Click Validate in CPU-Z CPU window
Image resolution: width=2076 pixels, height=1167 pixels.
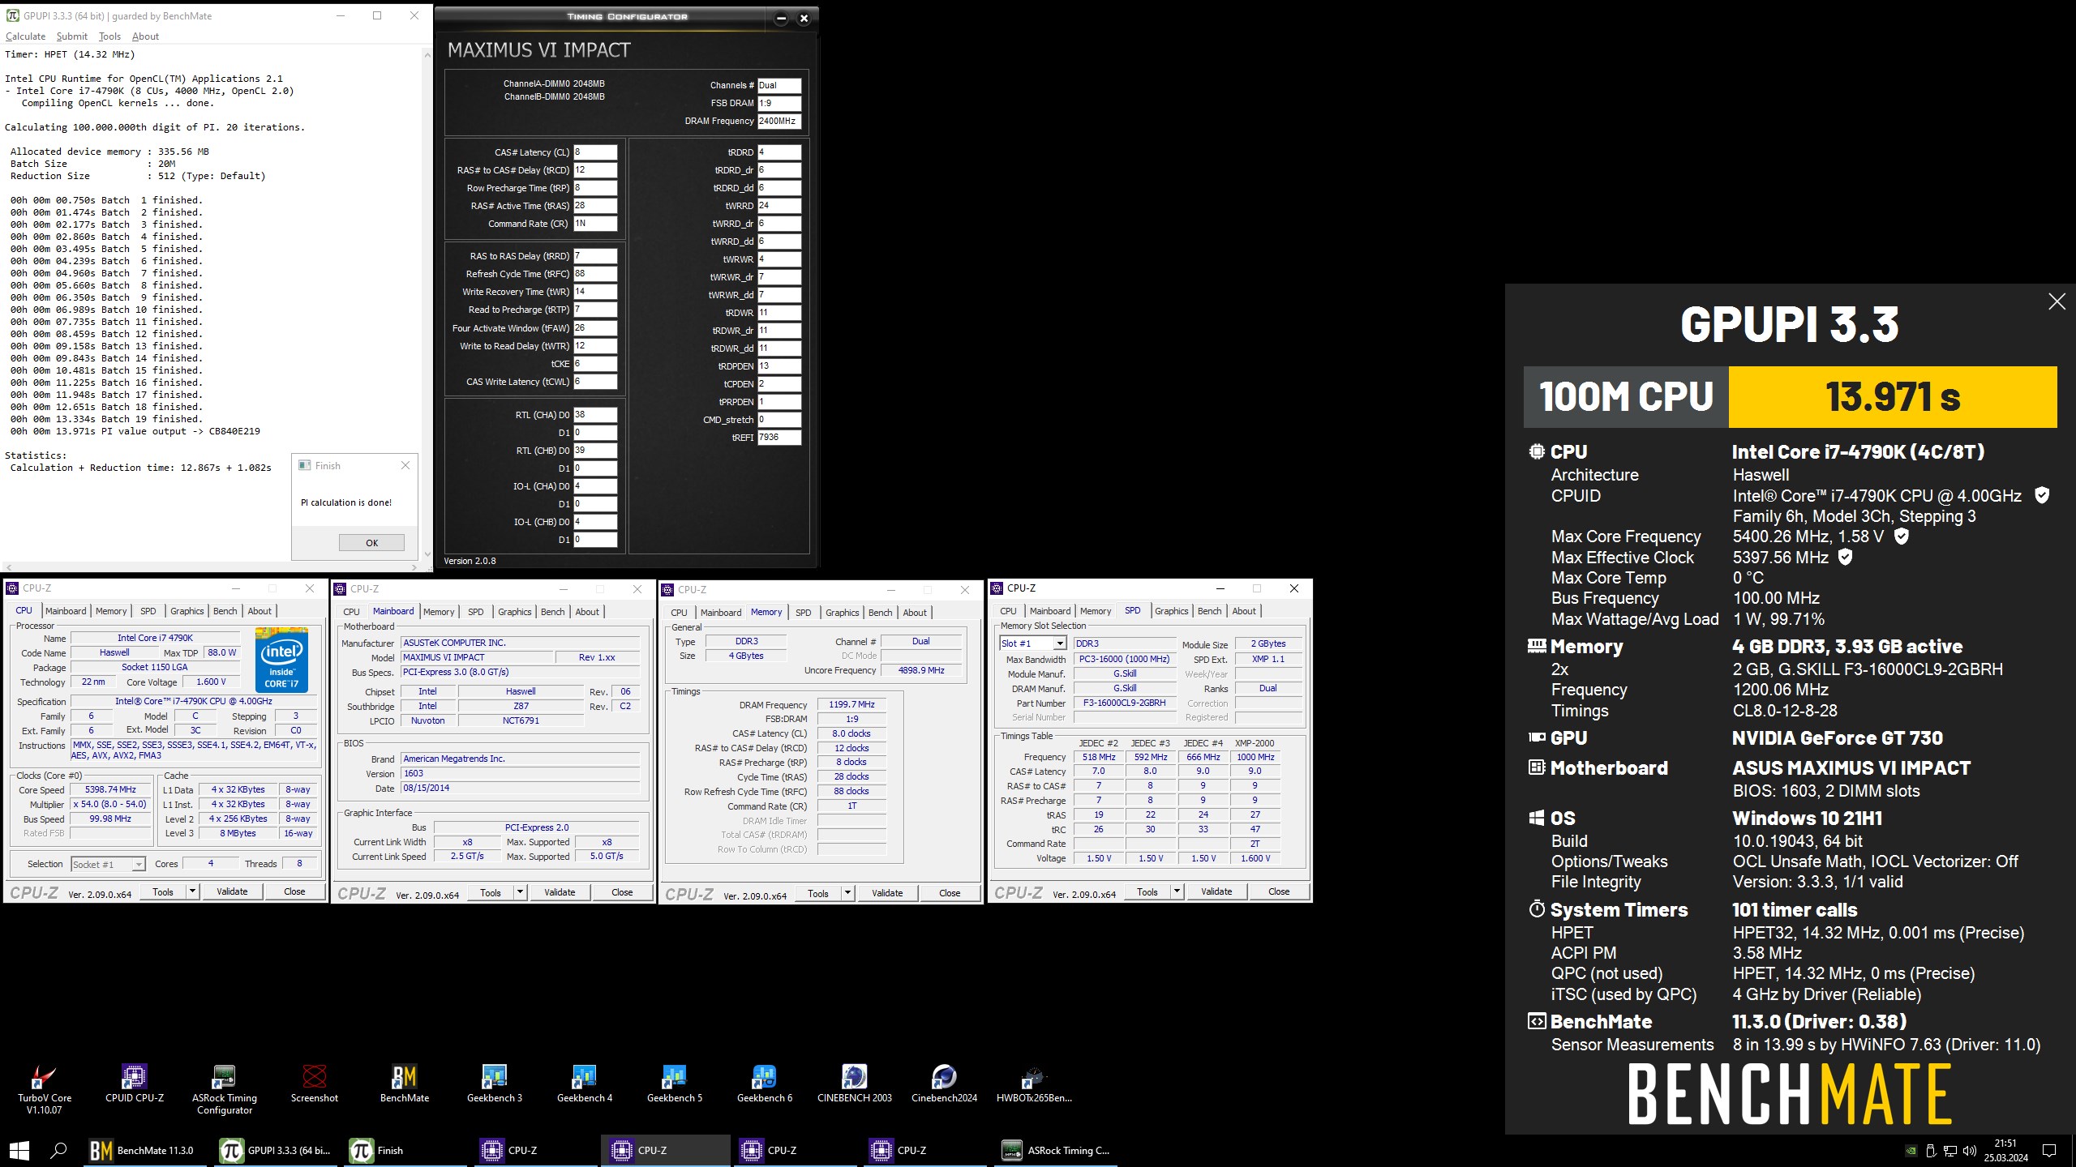pos(232,891)
